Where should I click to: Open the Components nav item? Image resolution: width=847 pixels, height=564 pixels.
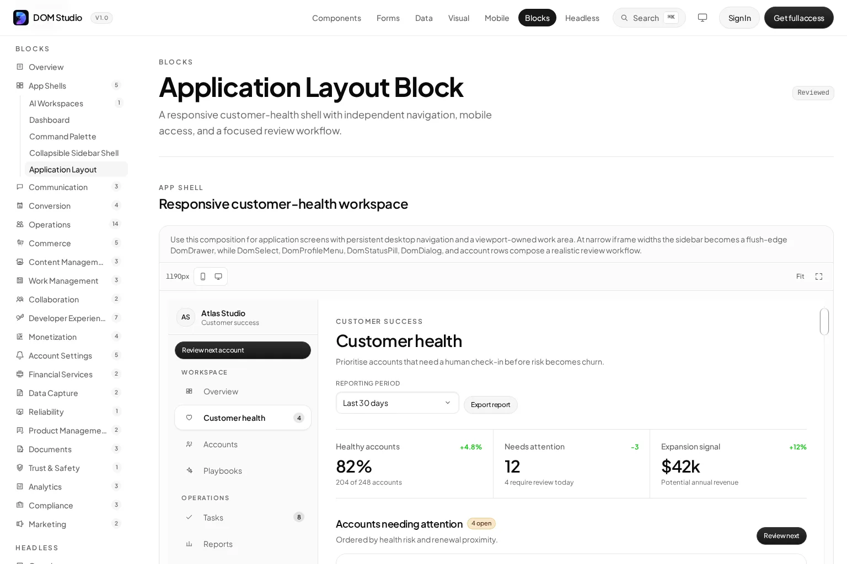pyautogui.click(x=336, y=18)
